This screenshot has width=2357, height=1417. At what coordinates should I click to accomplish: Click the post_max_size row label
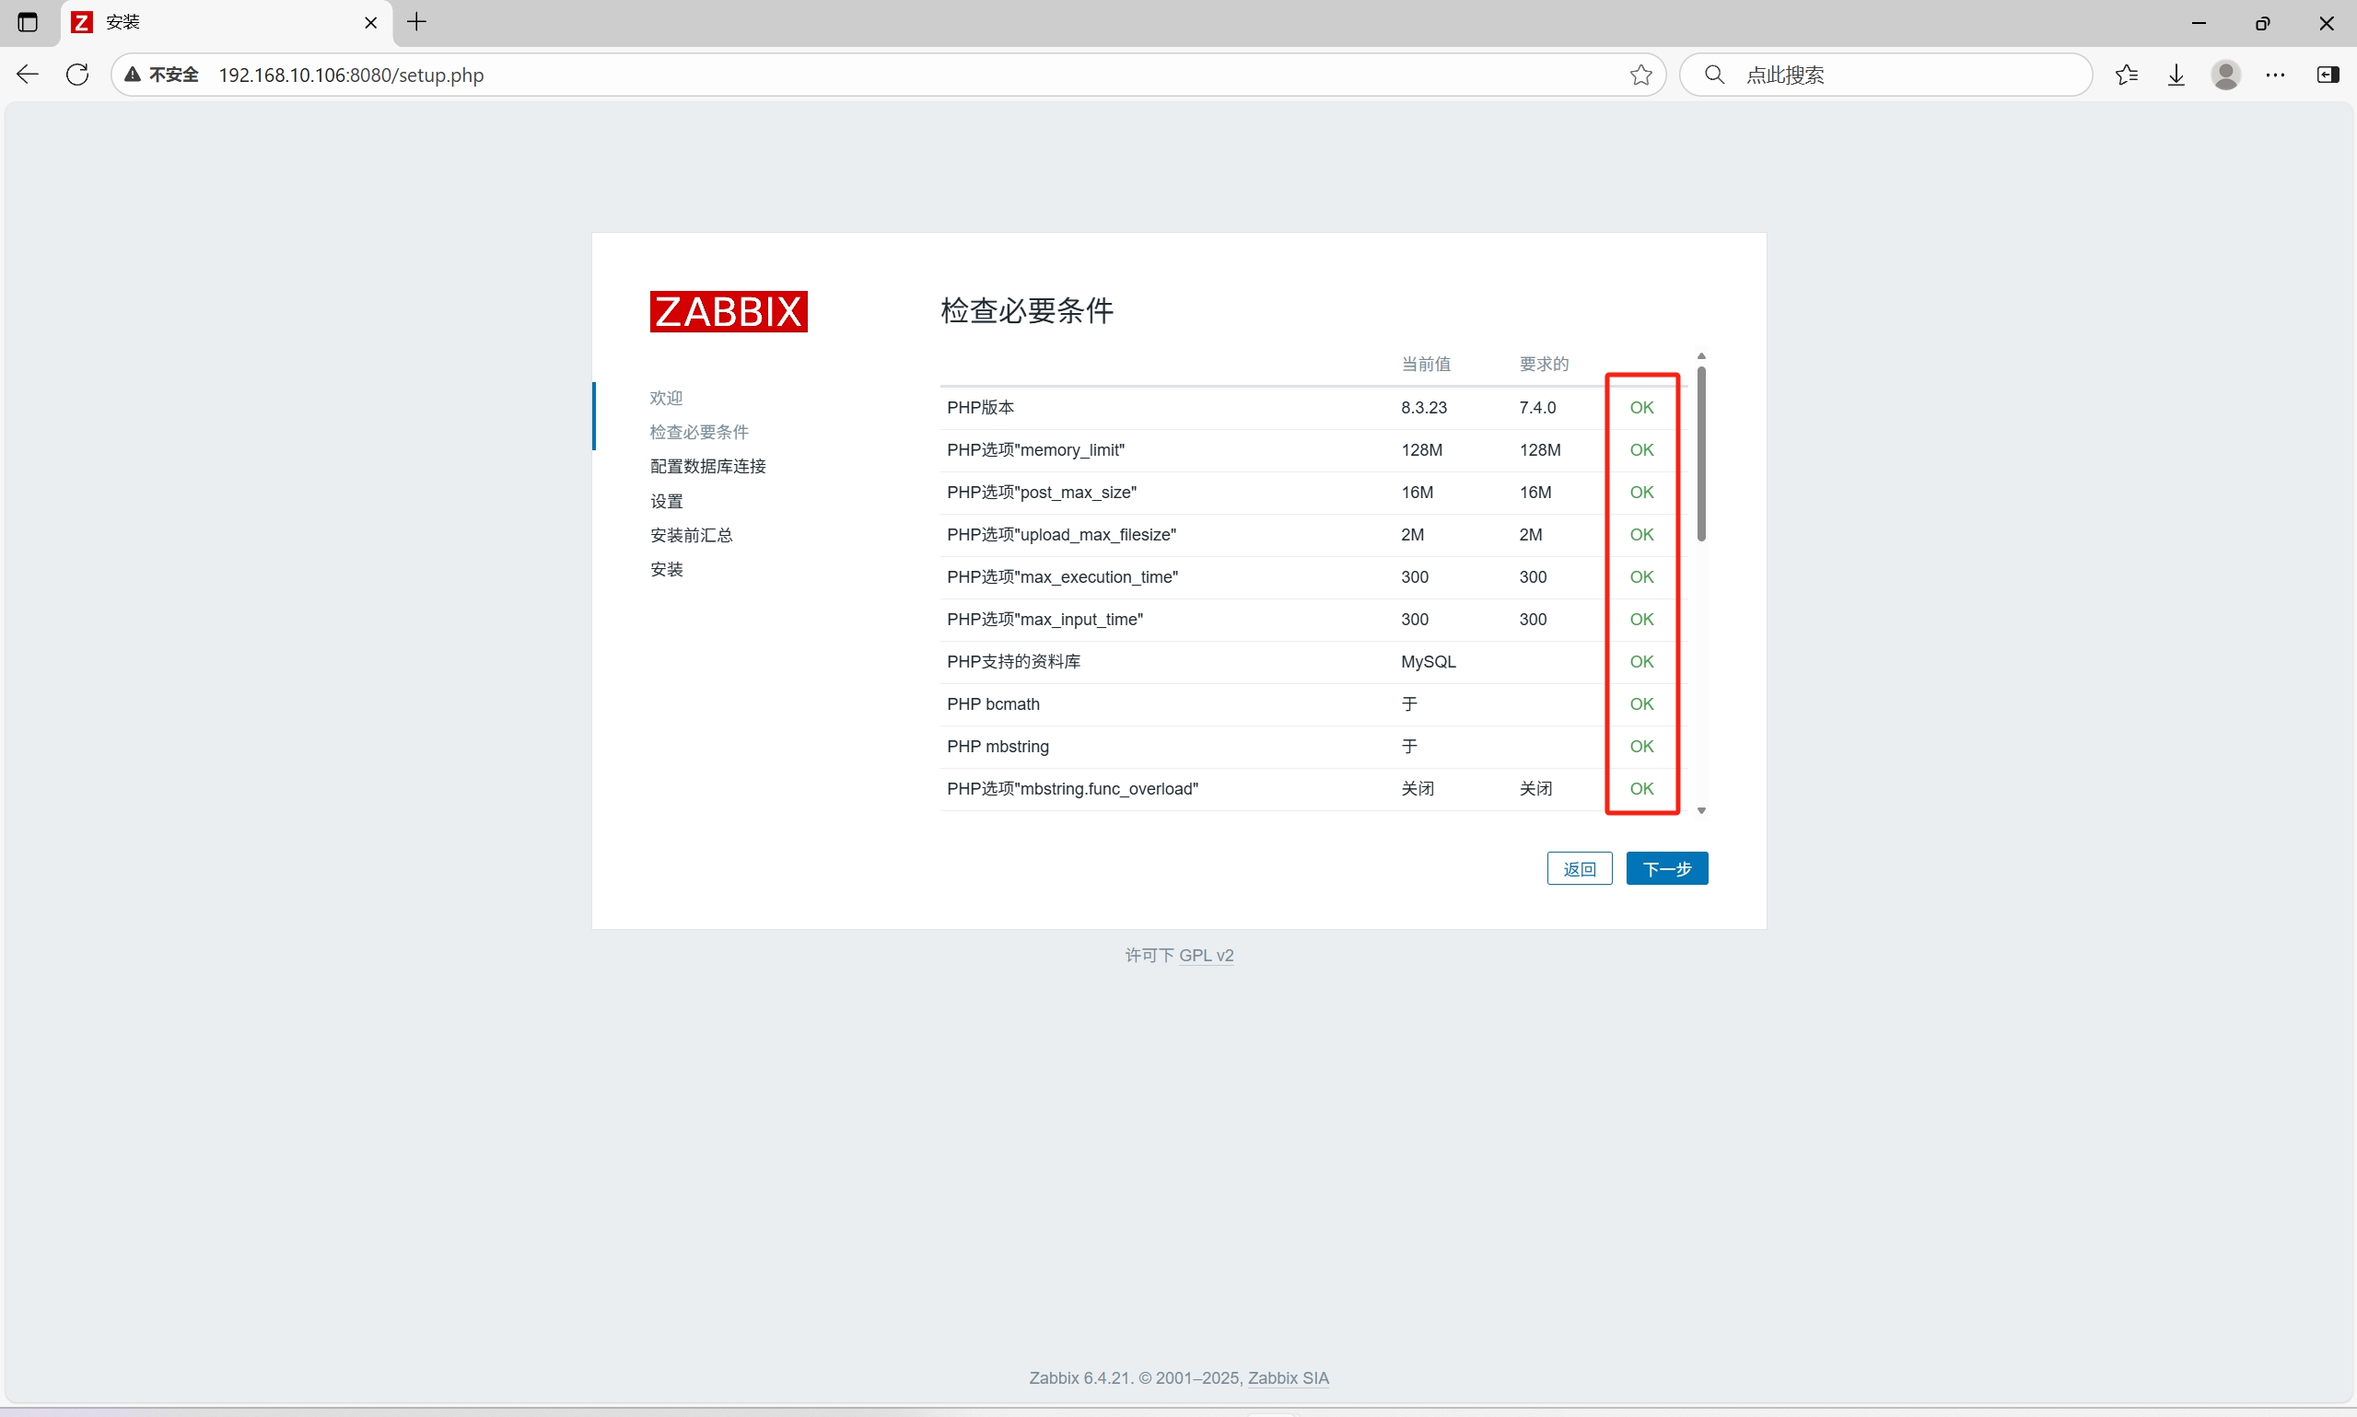tap(1041, 492)
